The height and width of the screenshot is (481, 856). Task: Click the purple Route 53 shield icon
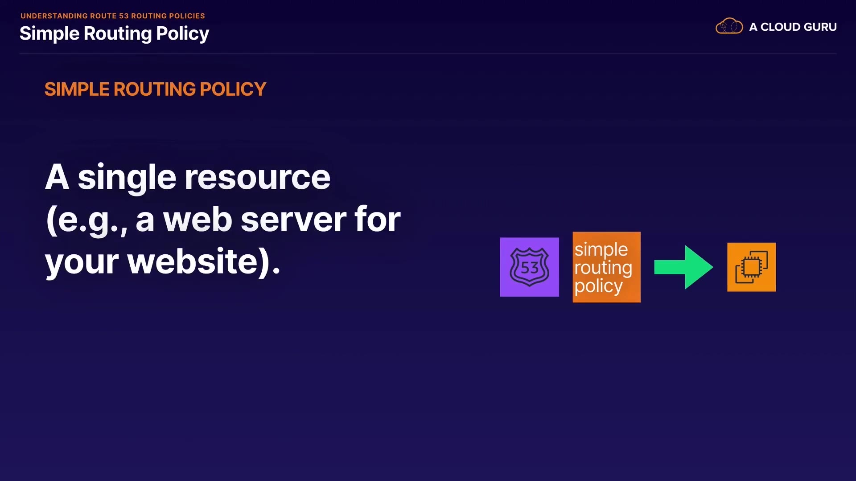coord(529,267)
